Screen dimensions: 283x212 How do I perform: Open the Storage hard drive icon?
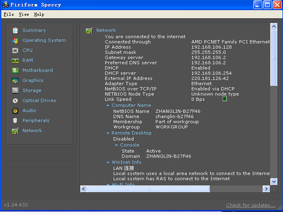tap(15, 90)
